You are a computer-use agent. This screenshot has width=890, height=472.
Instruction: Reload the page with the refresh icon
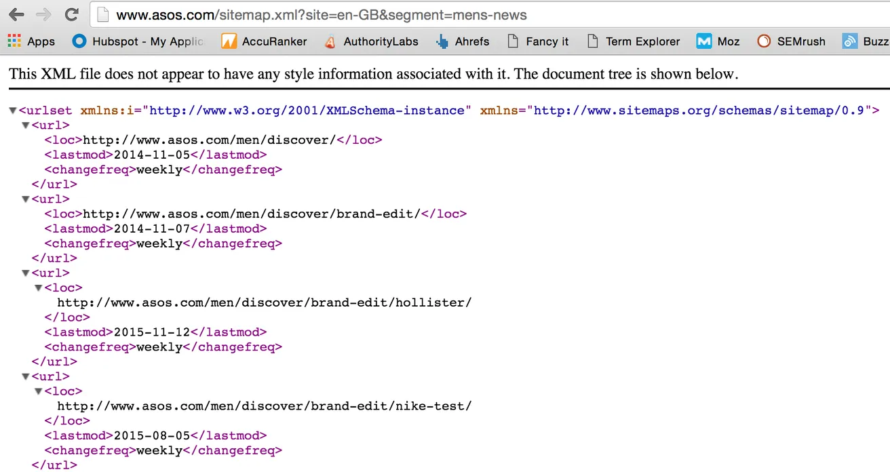[x=71, y=14]
